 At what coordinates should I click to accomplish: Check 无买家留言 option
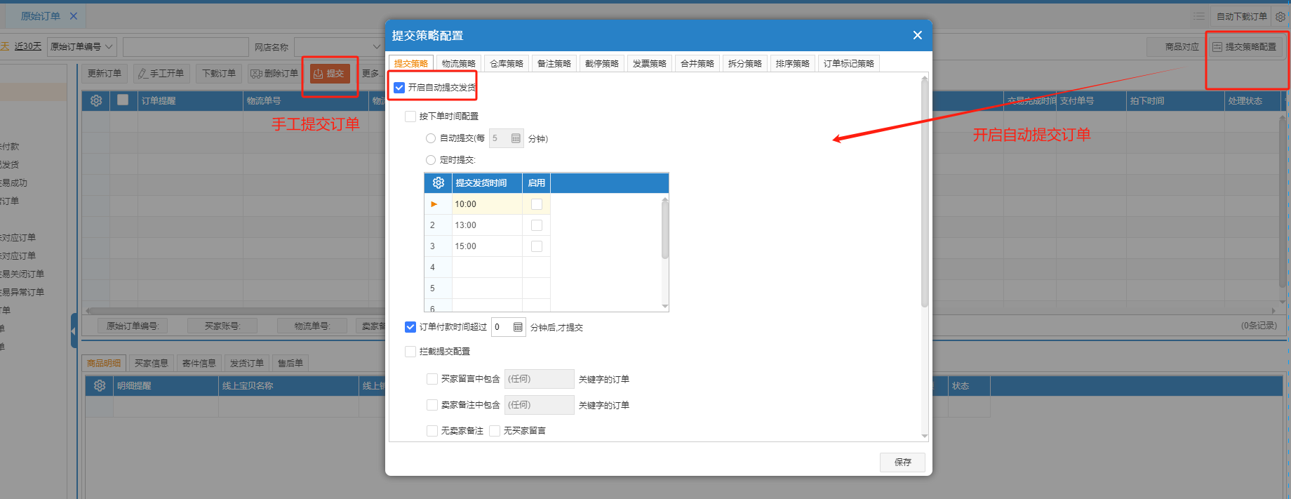click(x=495, y=431)
